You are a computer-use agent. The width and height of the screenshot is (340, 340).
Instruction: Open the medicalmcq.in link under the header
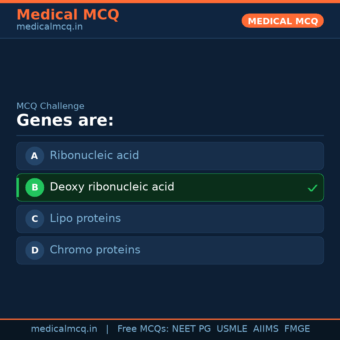pyautogui.click(x=49, y=27)
